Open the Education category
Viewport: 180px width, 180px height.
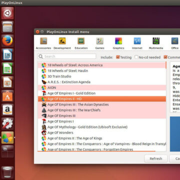pos(81,43)
